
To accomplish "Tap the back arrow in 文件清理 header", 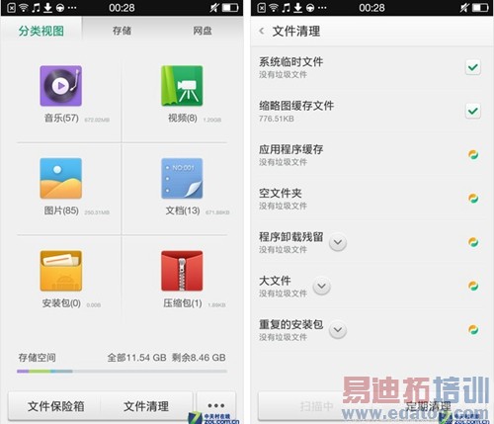I will (262, 31).
